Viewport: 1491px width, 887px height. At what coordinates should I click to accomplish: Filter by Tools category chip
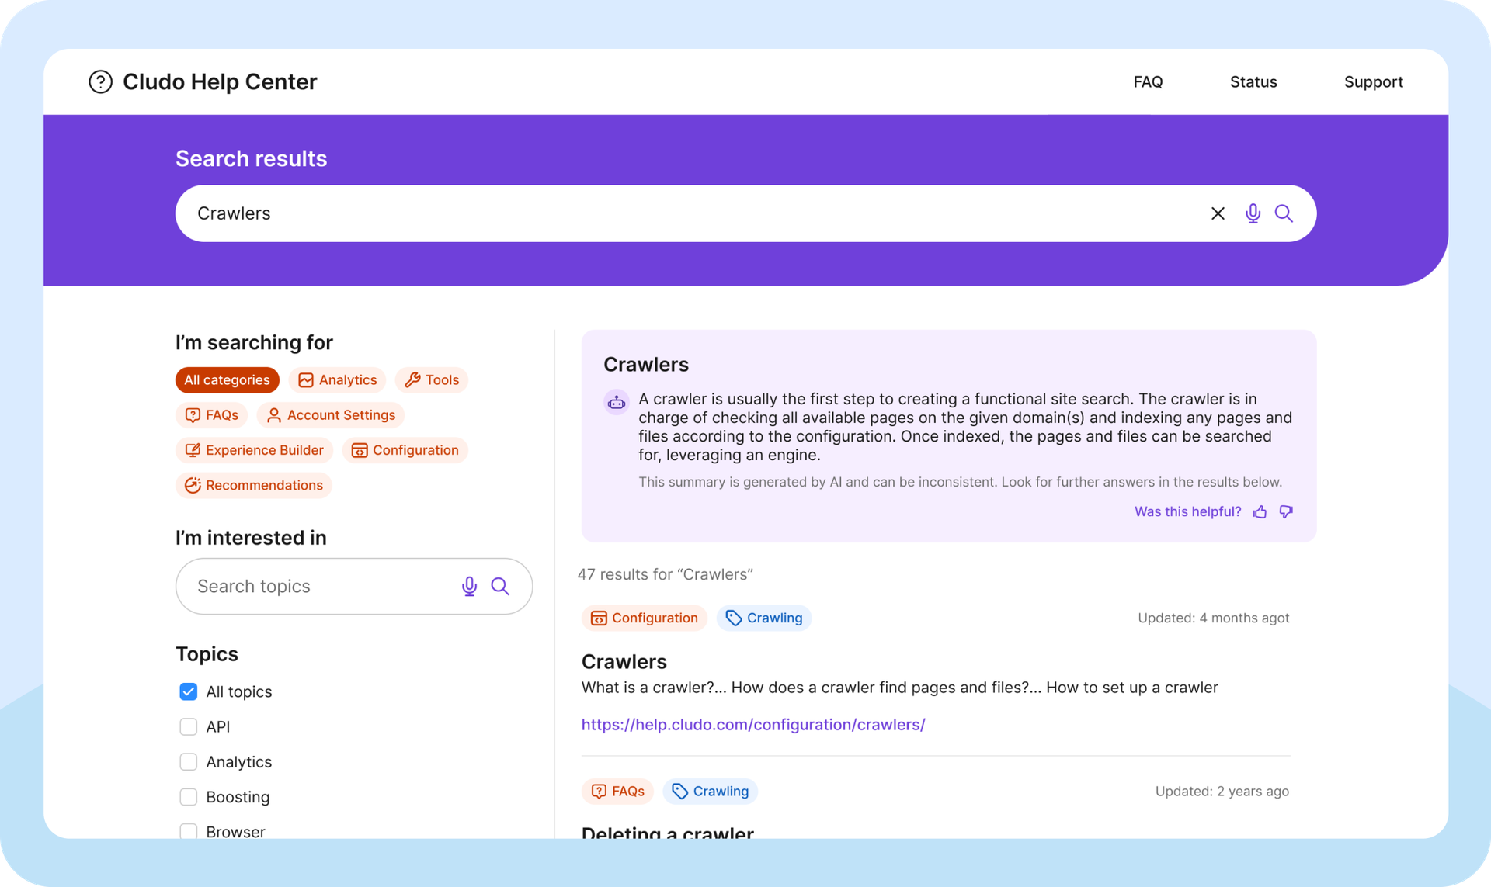pos(432,379)
